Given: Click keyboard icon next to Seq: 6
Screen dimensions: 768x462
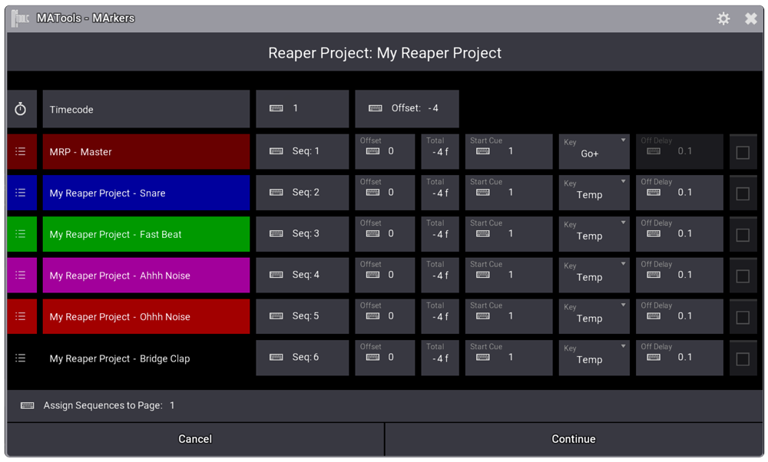Looking at the screenshot, I should [x=276, y=358].
